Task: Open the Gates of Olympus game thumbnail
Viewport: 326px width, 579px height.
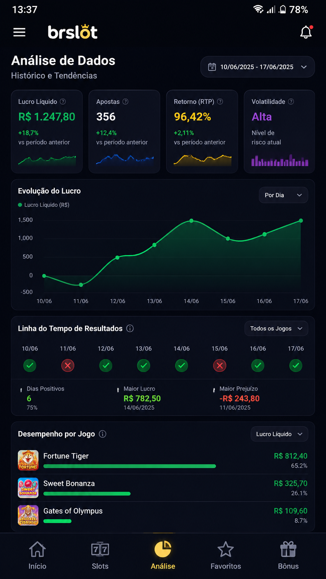Action: point(28,515)
